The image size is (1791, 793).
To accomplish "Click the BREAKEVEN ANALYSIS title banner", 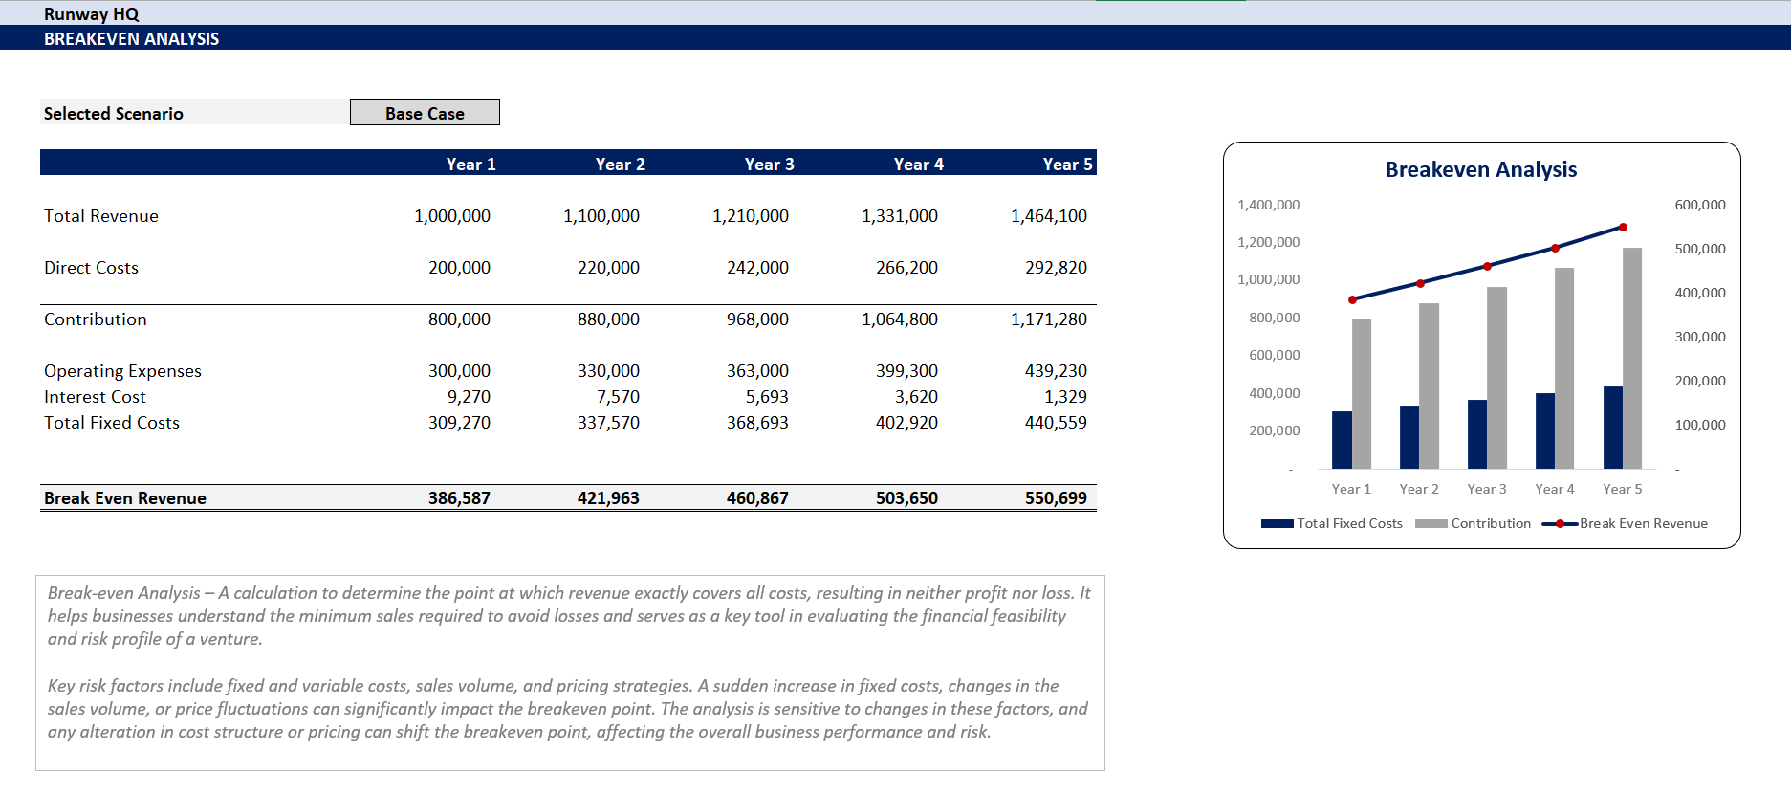I will (132, 38).
